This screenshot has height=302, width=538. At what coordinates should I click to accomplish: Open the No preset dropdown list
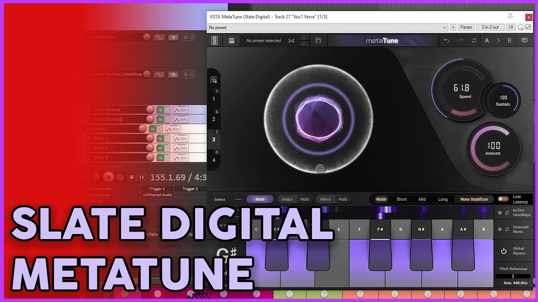click(x=328, y=27)
